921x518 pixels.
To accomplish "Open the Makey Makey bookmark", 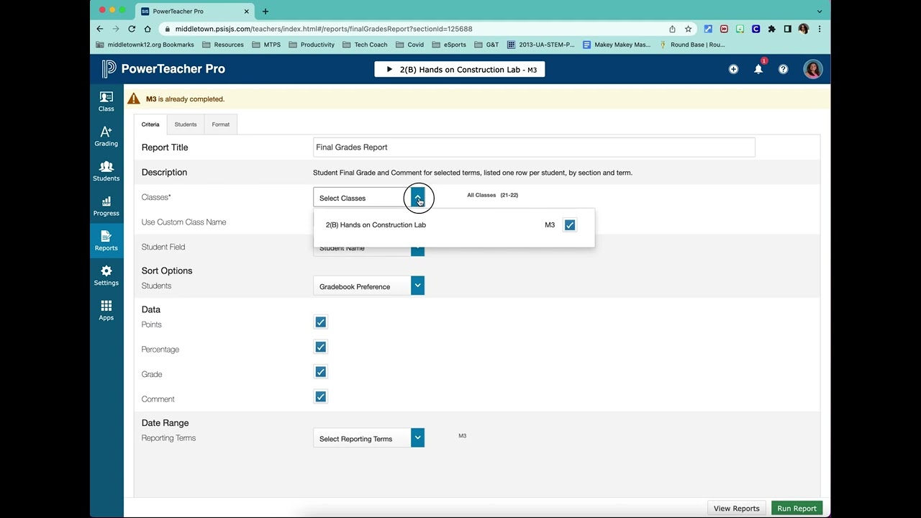I will click(x=617, y=45).
